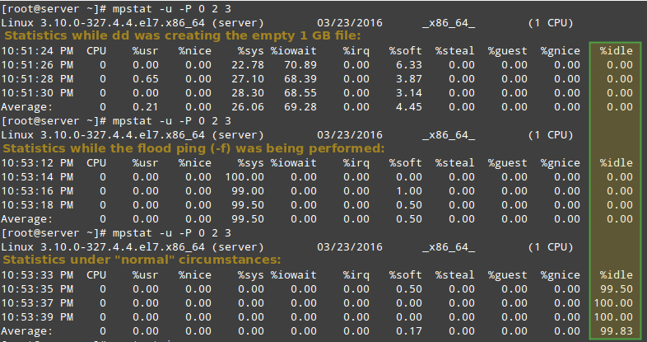This screenshot has height=342, width=647.
Task: Click the 'Statistics under "normal" circumstances' heading
Action: click(x=141, y=260)
